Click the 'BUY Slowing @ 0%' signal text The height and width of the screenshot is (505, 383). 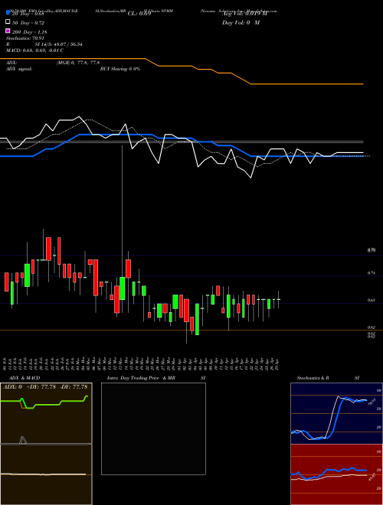click(120, 69)
